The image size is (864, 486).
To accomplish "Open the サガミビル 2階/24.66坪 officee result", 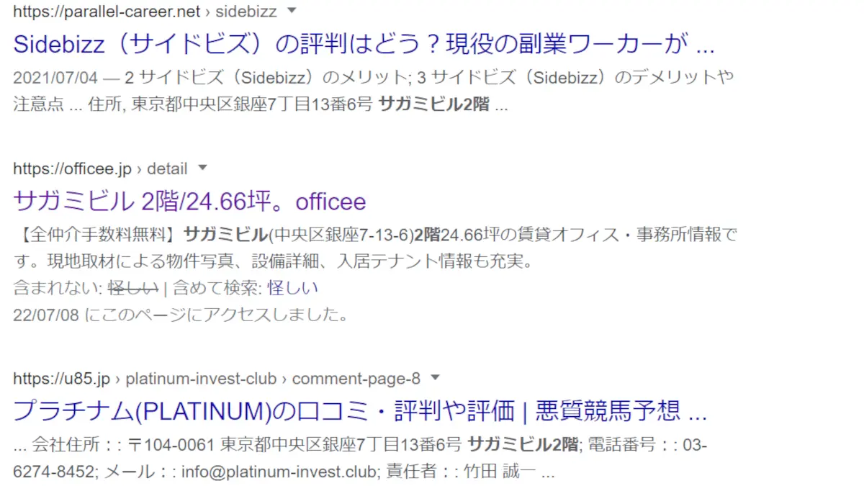I will coord(189,201).
